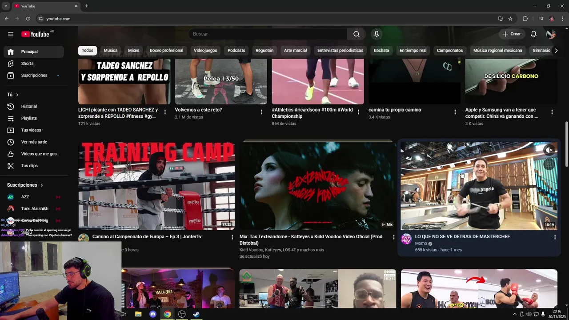The width and height of the screenshot is (569, 320).
Task: Select the Música regional mexicana chip
Action: click(498, 51)
